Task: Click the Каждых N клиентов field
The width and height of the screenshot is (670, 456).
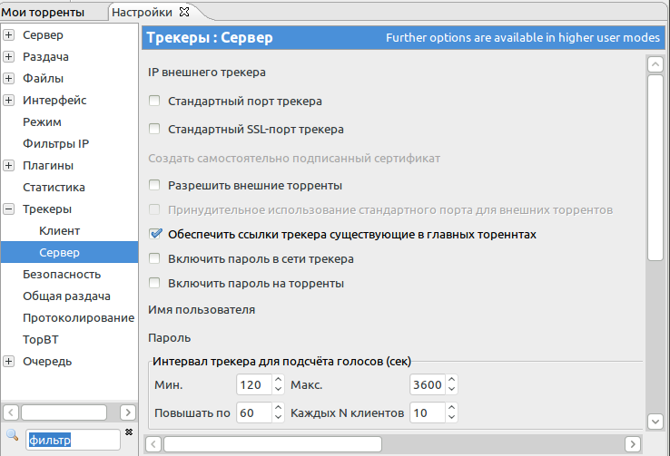Action: point(428,412)
